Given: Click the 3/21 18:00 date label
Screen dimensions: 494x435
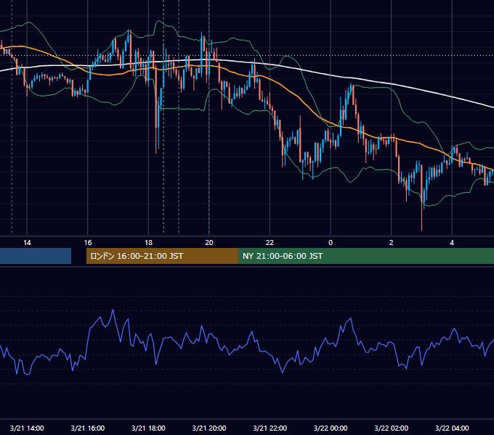Looking at the screenshot, I should (148, 428).
